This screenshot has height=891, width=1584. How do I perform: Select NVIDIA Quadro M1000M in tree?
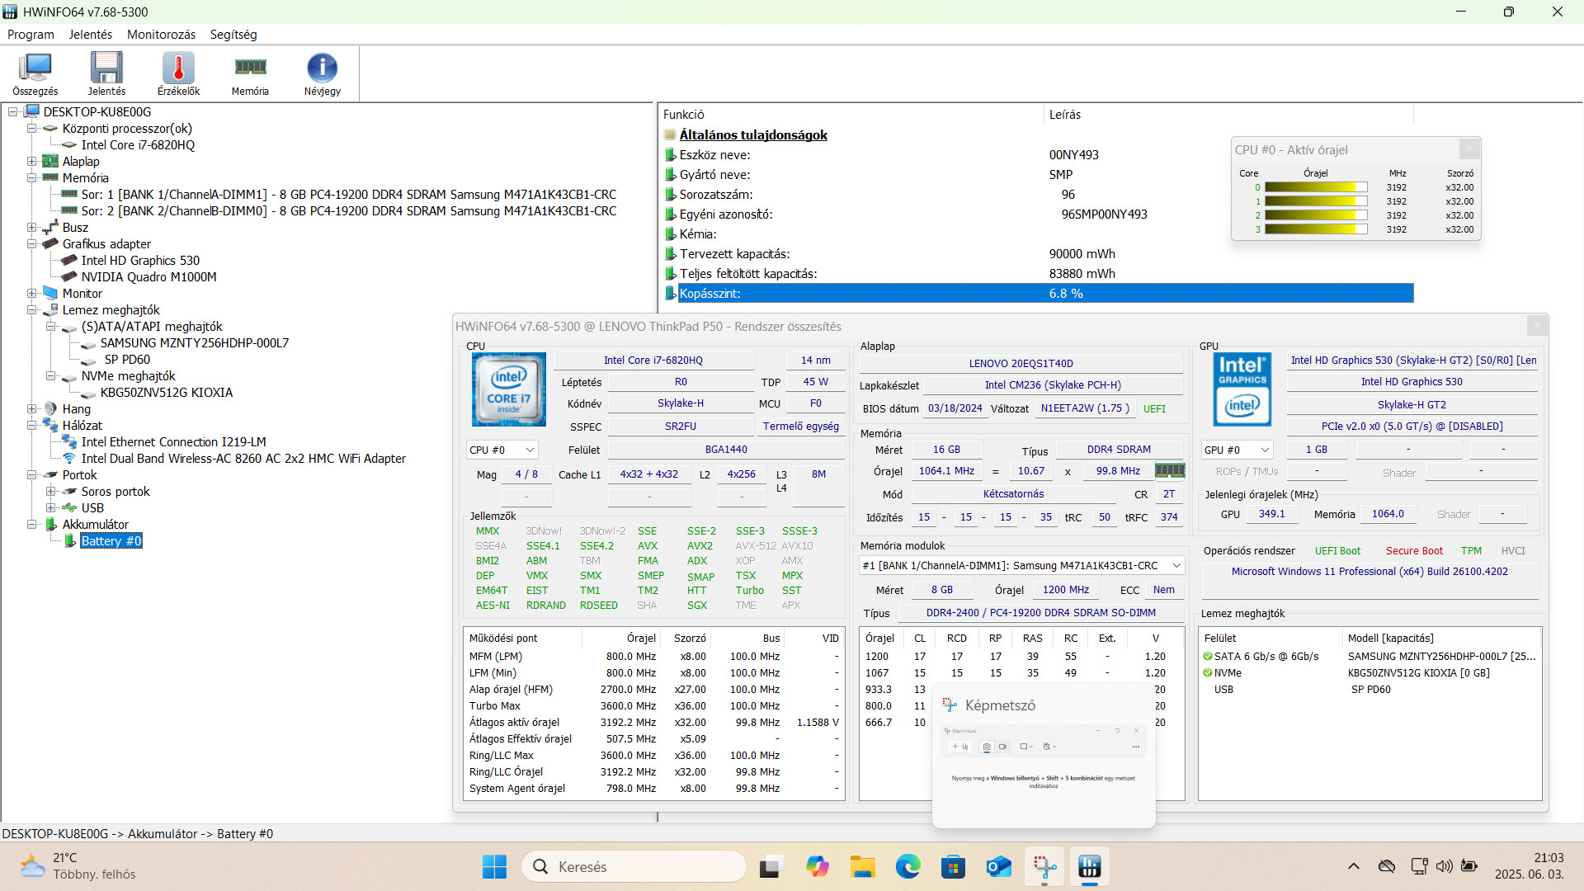tap(148, 277)
